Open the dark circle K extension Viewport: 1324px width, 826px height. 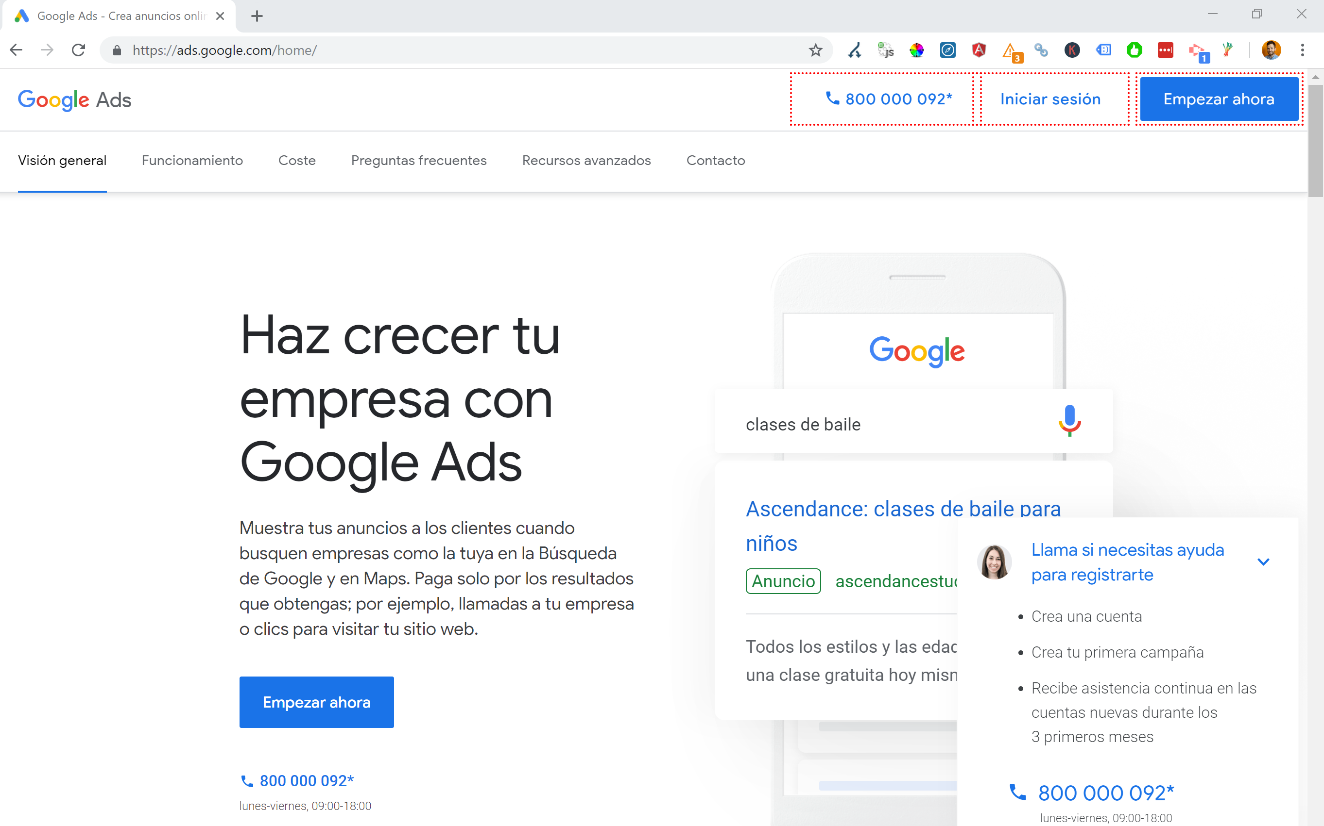click(x=1072, y=50)
